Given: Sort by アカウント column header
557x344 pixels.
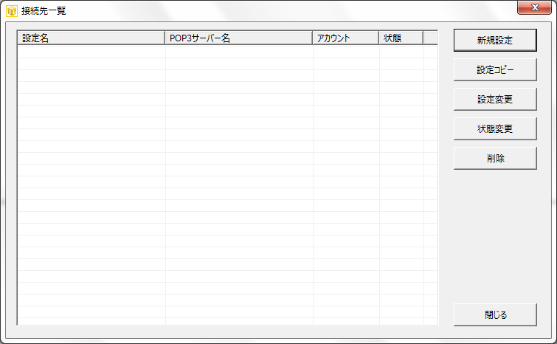Looking at the screenshot, I should click(346, 38).
